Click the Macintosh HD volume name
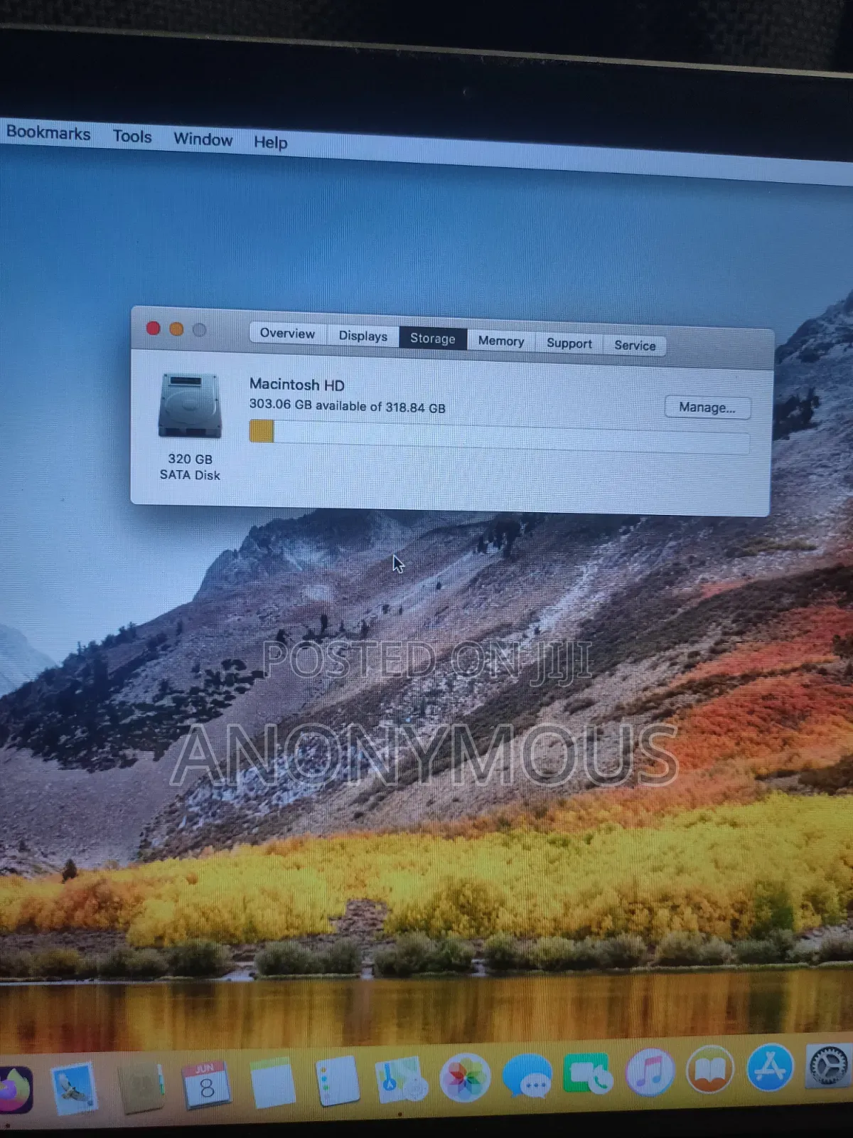The height and width of the screenshot is (1138, 853). pyautogui.click(x=297, y=385)
